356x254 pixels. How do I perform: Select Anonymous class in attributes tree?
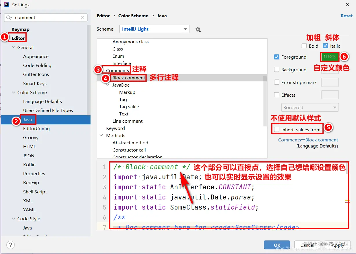tap(130, 42)
